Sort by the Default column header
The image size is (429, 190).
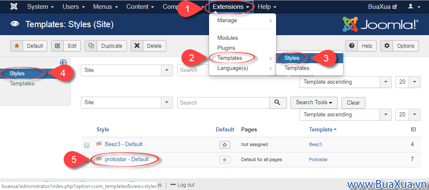(225, 130)
